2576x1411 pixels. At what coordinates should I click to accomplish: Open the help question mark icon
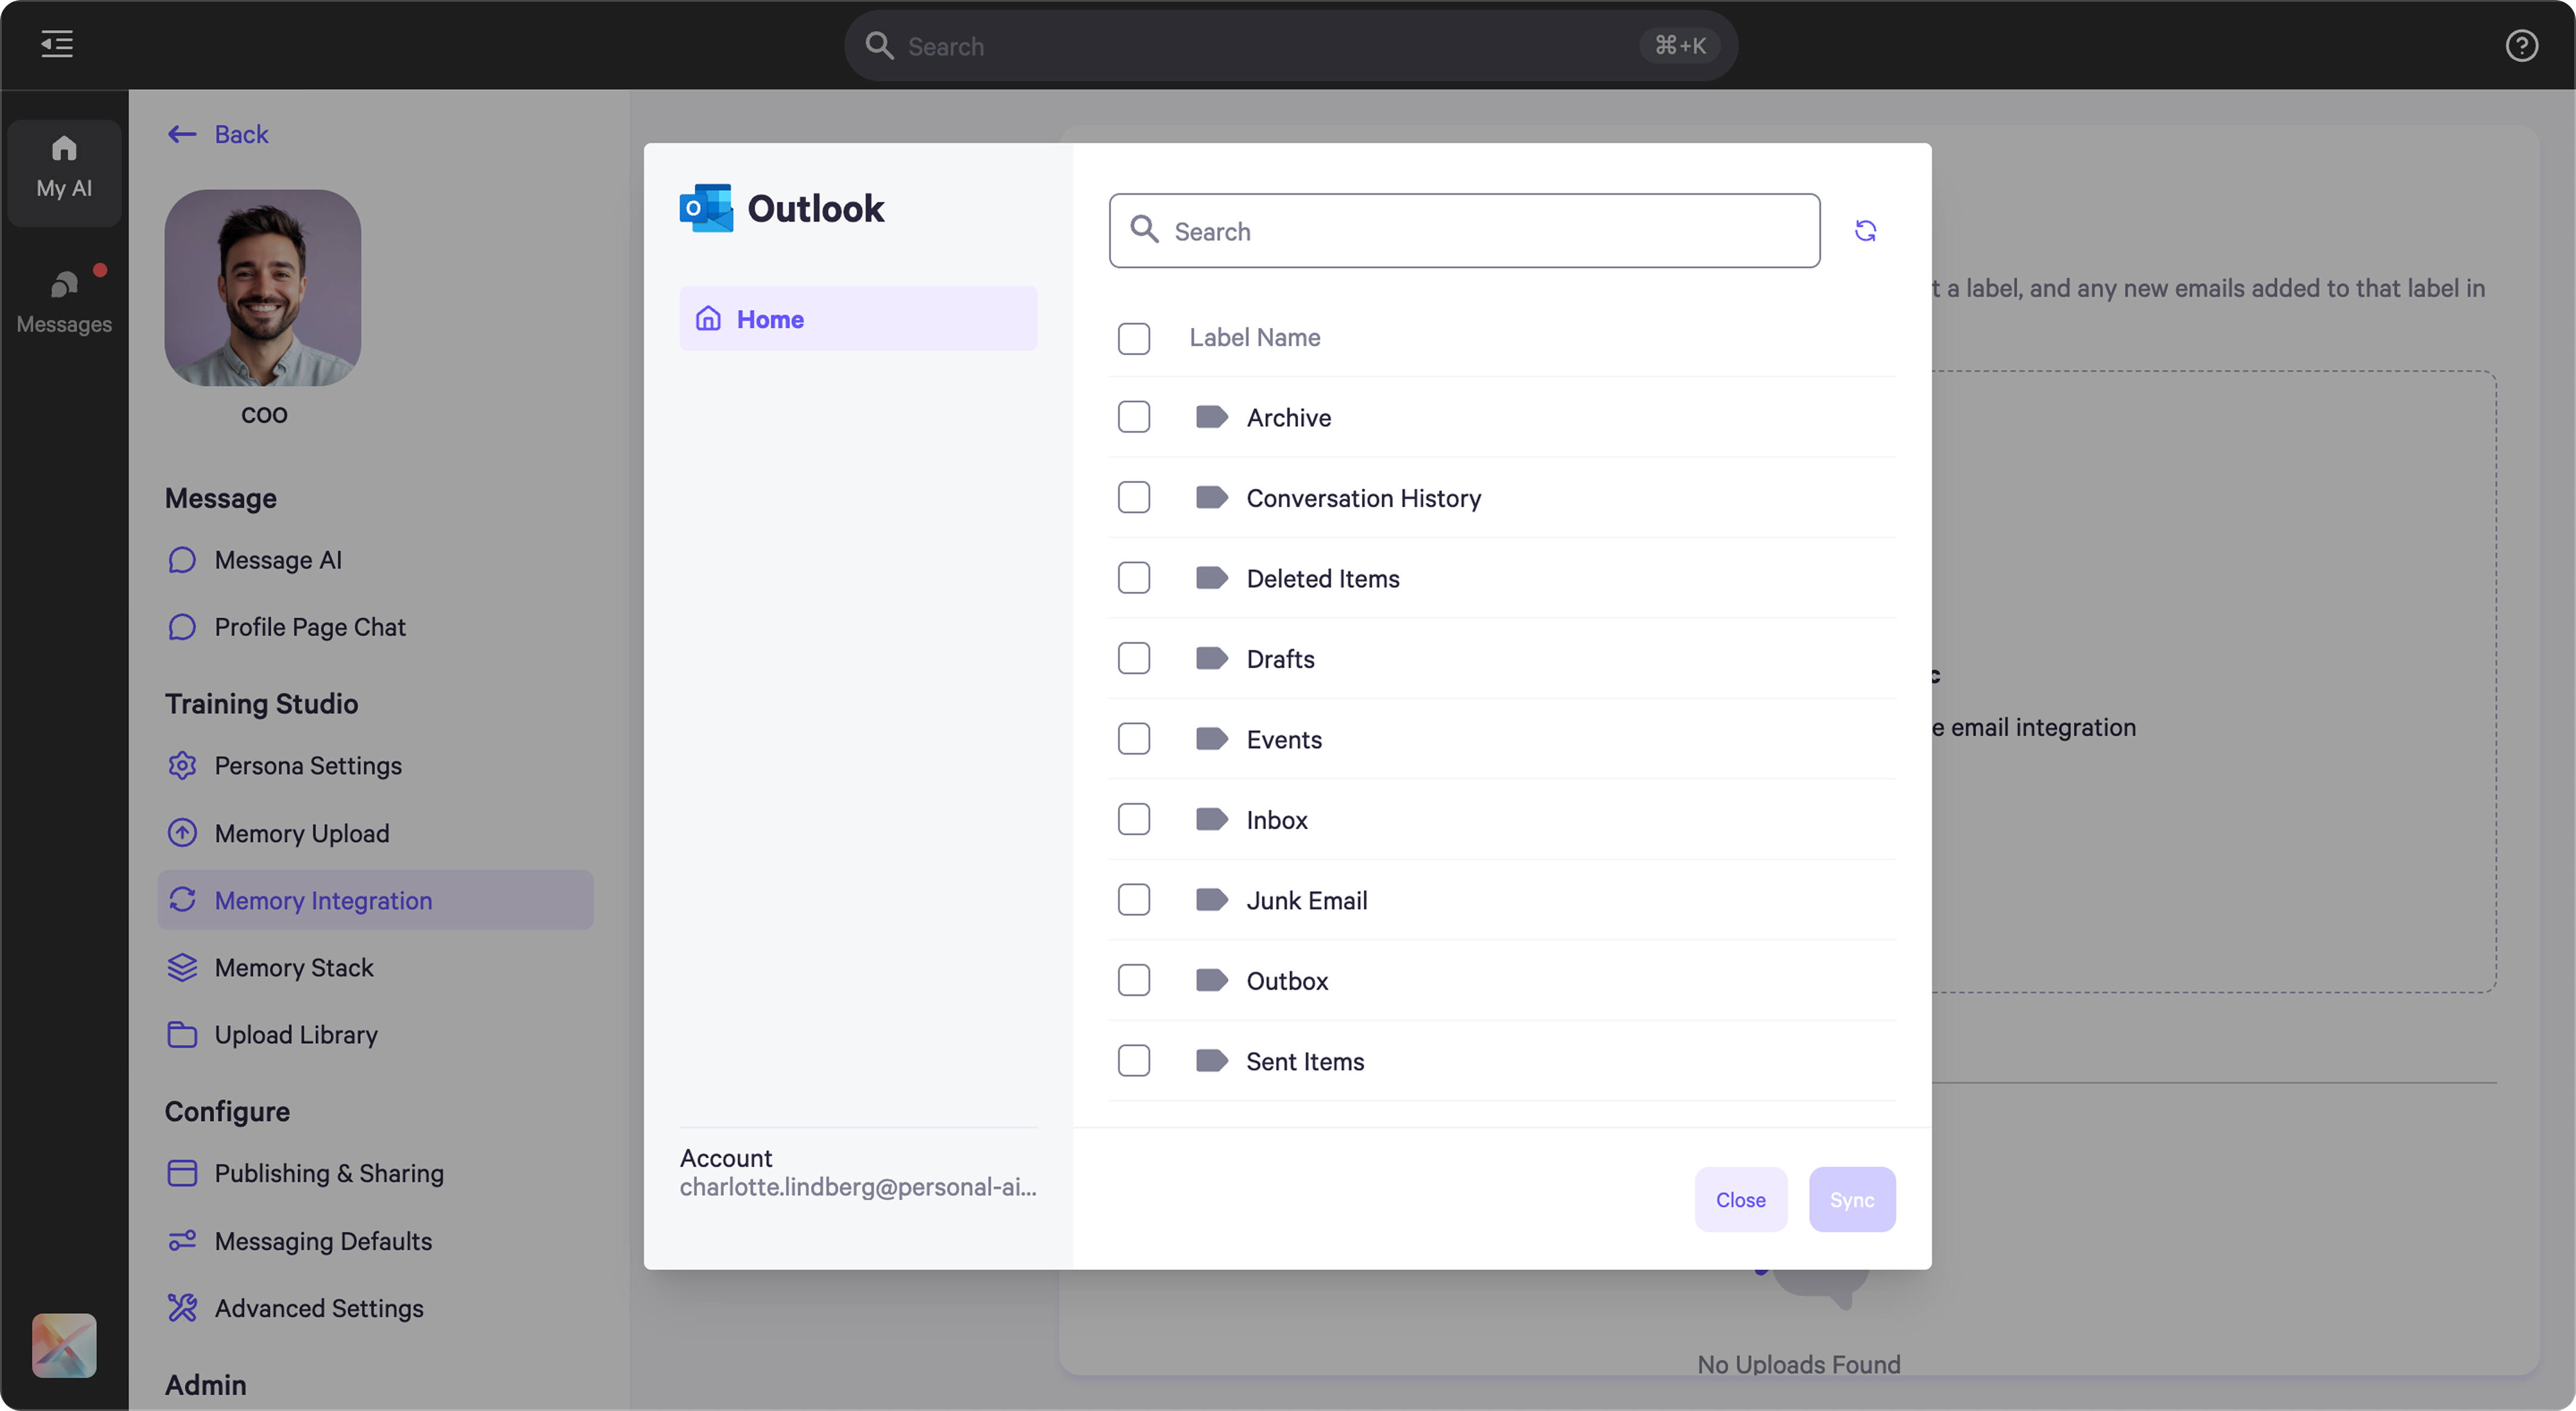point(2522,45)
